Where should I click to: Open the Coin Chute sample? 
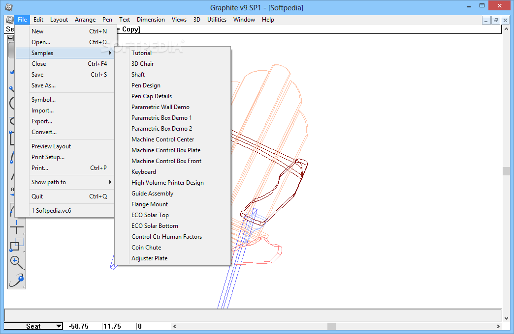click(173, 248)
